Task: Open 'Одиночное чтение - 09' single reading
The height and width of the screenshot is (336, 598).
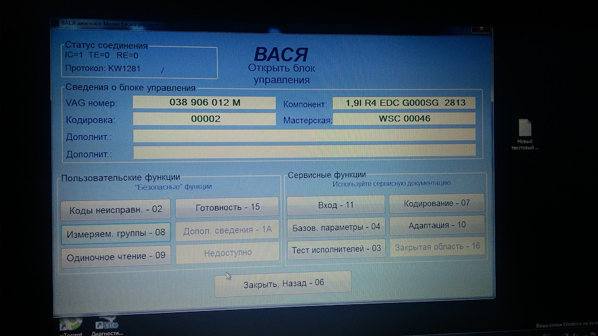Action: pos(116,257)
